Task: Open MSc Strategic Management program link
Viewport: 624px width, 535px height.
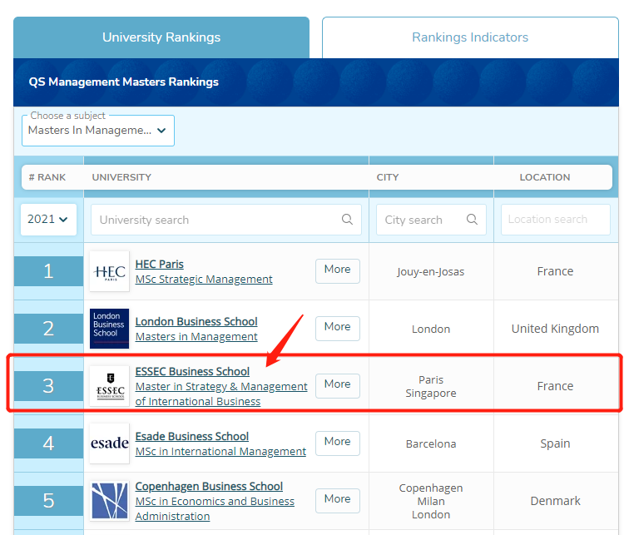Action: tap(204, 280)
